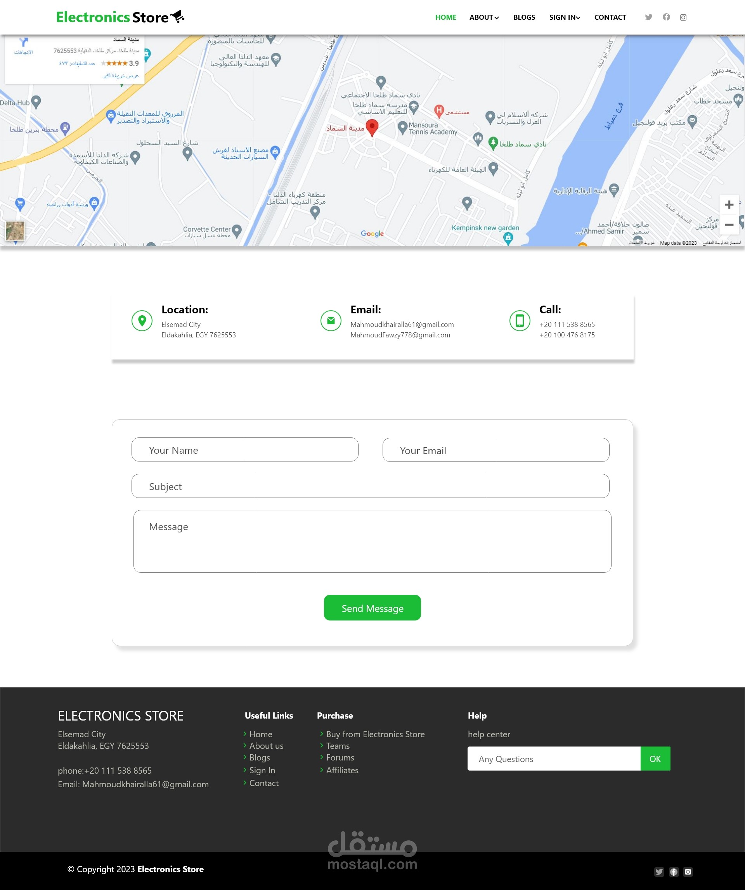Click the Twitter icon in header
This screenshot has height=890, width=745.
[648, 17]
